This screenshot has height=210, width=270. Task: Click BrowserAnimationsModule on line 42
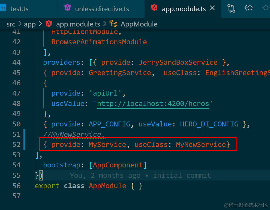pos(99,42)
